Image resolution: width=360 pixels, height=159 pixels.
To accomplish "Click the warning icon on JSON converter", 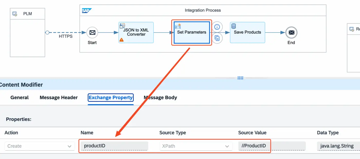I will pos(122,40).
